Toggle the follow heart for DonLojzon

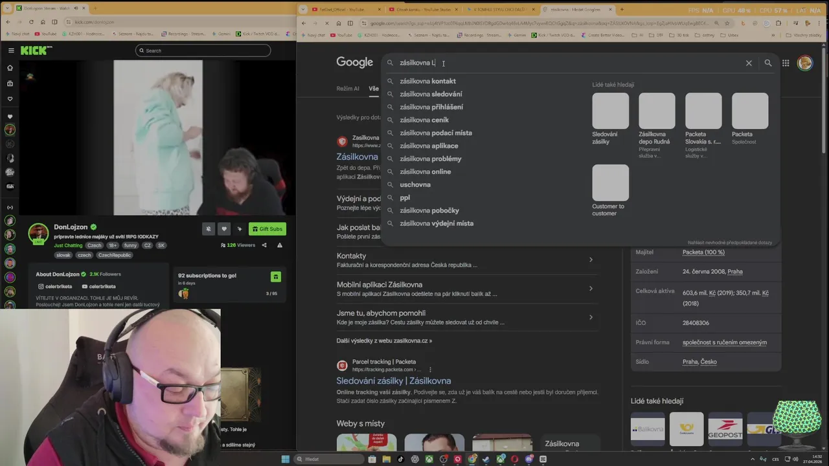[x=224, y=228]
